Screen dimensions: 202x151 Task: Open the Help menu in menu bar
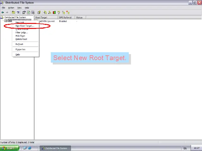click(27, 8)
